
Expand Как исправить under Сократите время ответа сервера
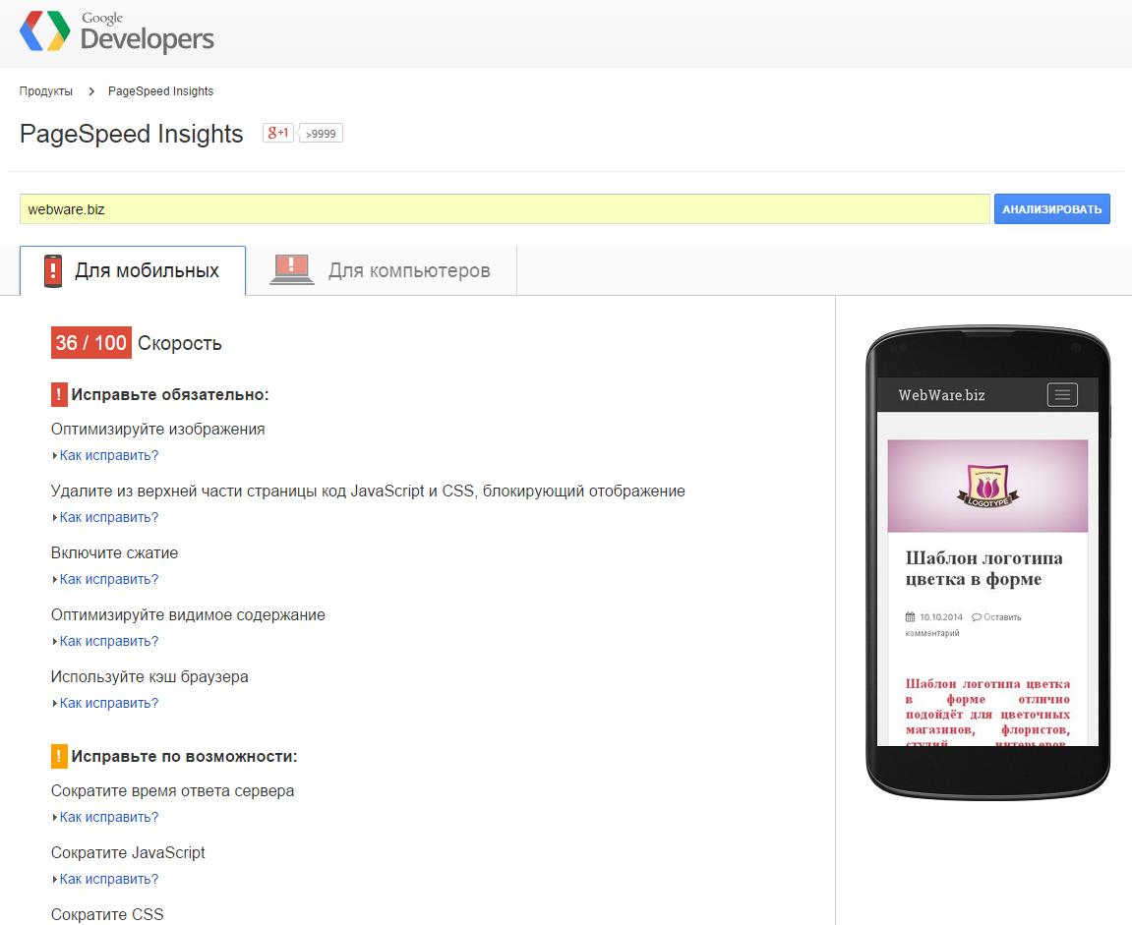(105, 818)
